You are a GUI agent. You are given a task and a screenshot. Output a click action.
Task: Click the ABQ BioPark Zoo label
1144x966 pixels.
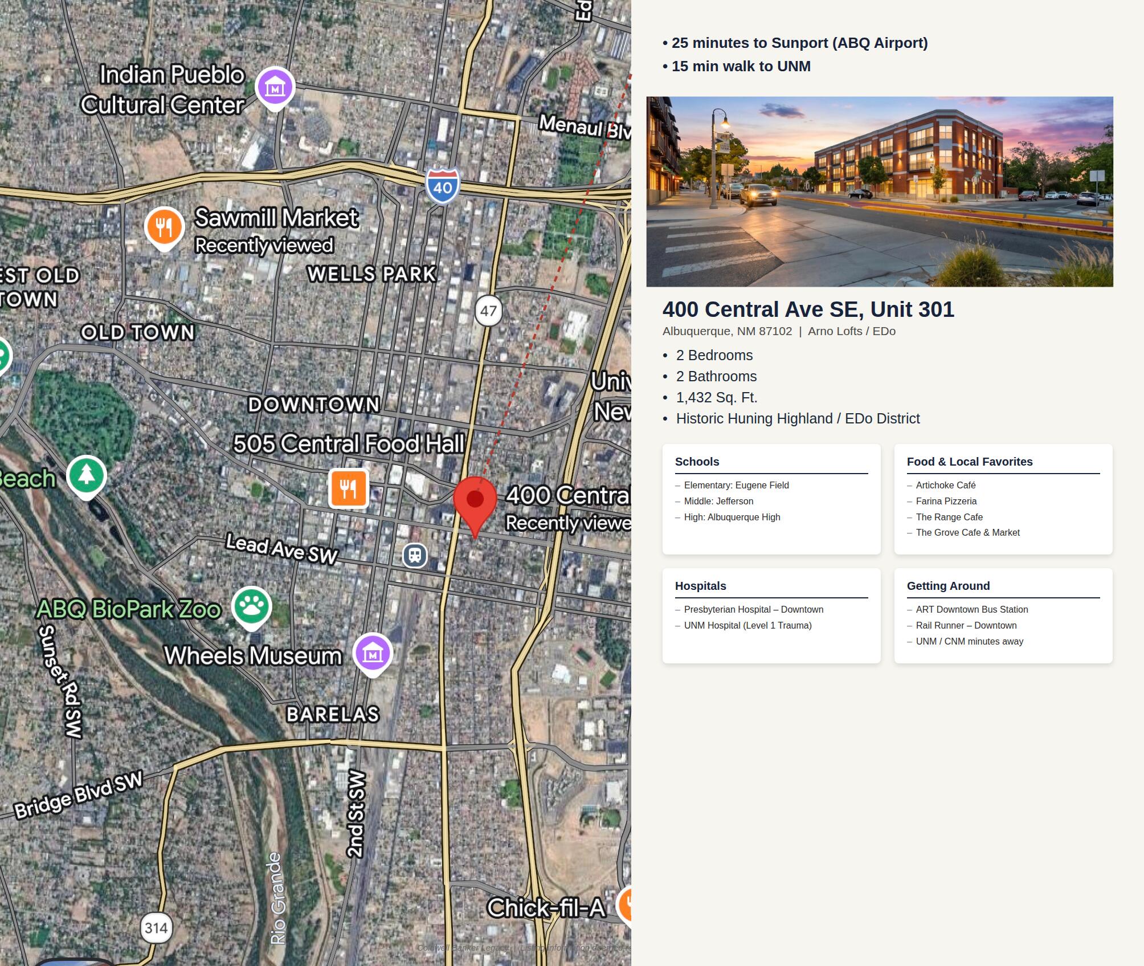pyautogui.click(x=129, y=610)
